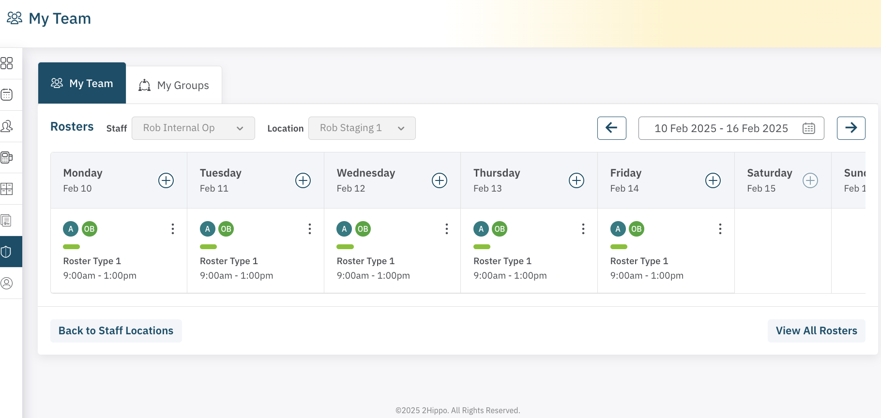Open the three-dot menu on Thursday's roster
Screen dimensions: 881x418
point(583,229)
